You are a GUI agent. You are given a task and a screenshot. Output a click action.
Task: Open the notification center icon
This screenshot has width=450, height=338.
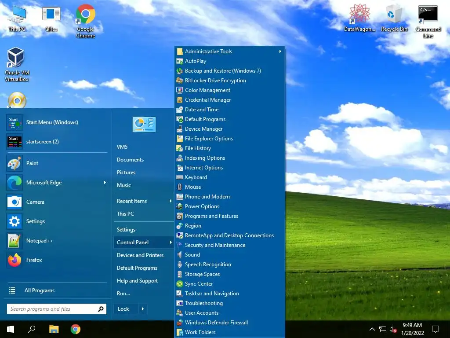435,329
